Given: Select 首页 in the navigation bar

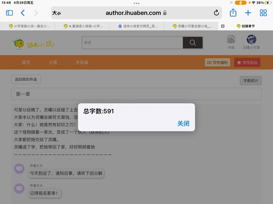Looking at the screenshot, I should point(26,62).
